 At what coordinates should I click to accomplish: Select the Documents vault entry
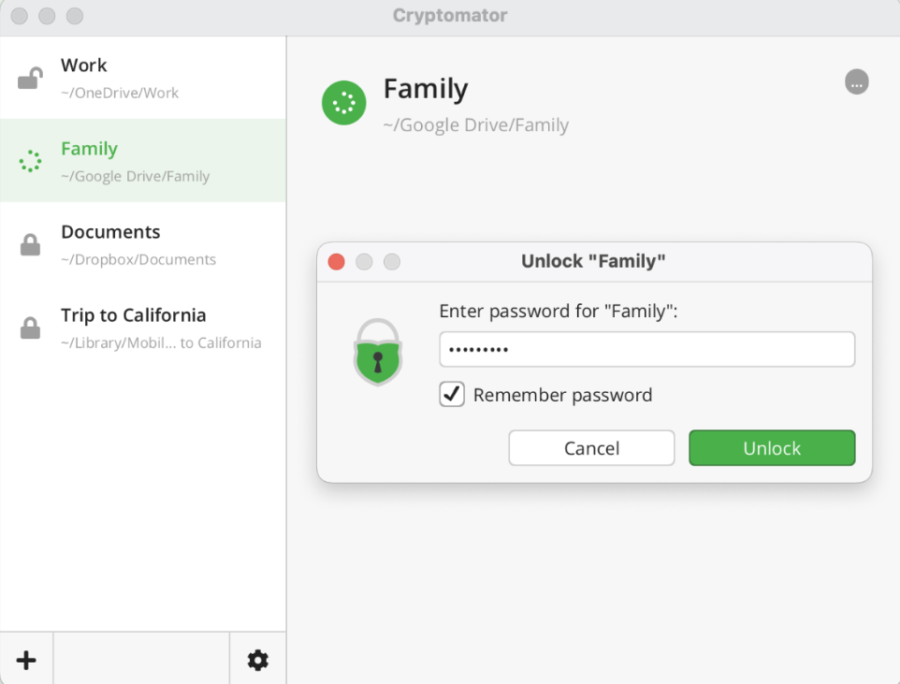142,244
